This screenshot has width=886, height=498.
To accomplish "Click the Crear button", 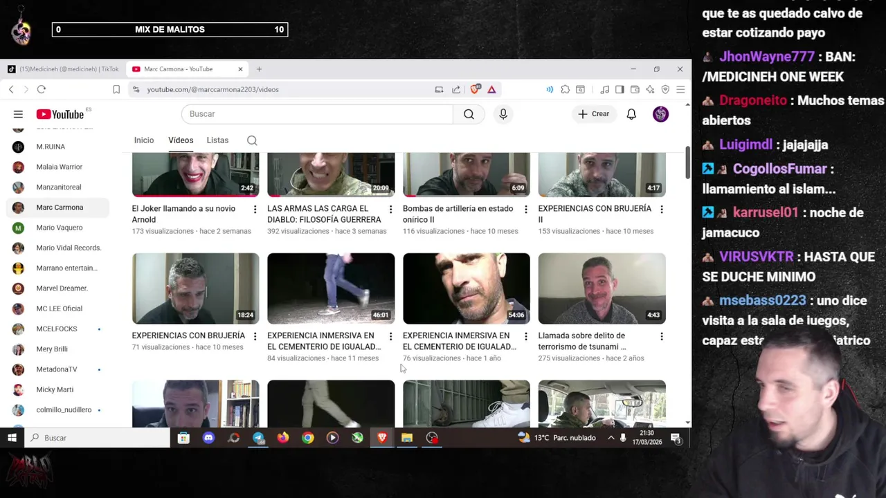I will (594, 114).
